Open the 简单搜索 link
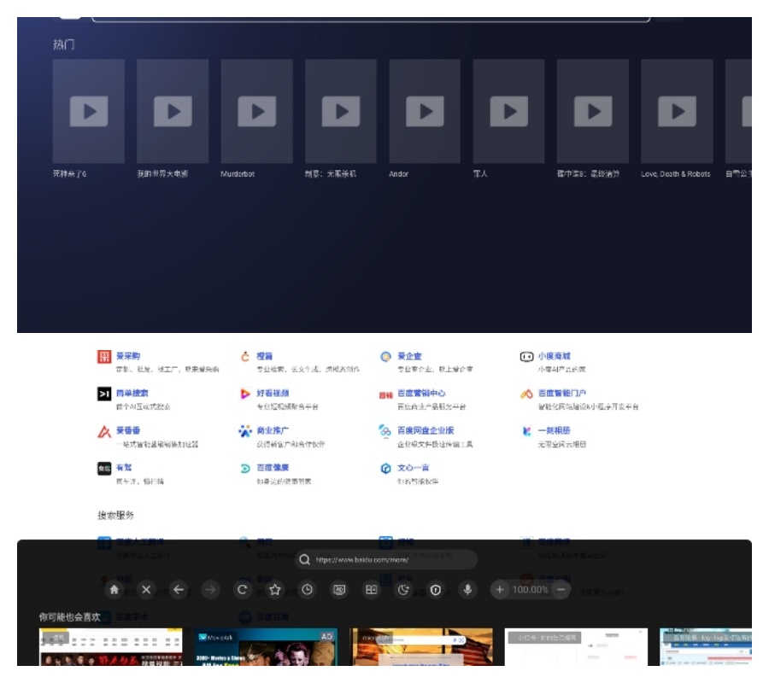 pos(132,393)
